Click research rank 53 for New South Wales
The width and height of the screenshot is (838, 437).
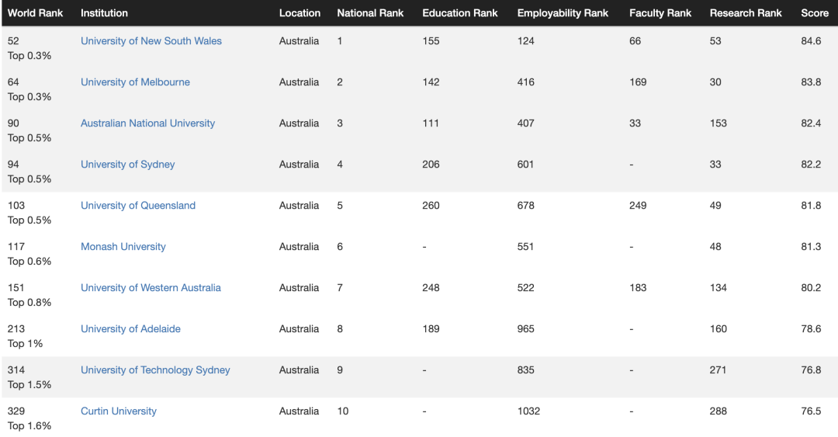pyautogui.click(x=715, y=41)
